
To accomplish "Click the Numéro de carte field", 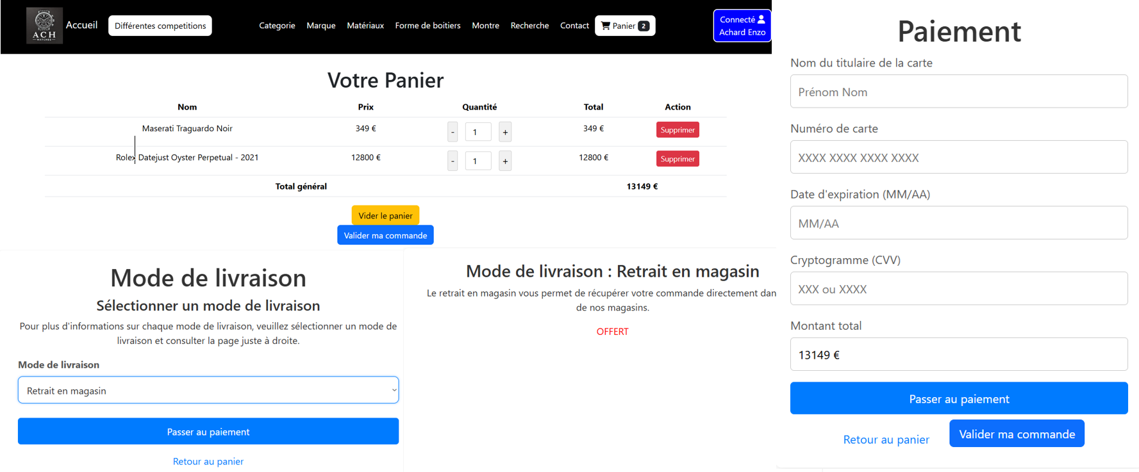I will pos(959,157).
